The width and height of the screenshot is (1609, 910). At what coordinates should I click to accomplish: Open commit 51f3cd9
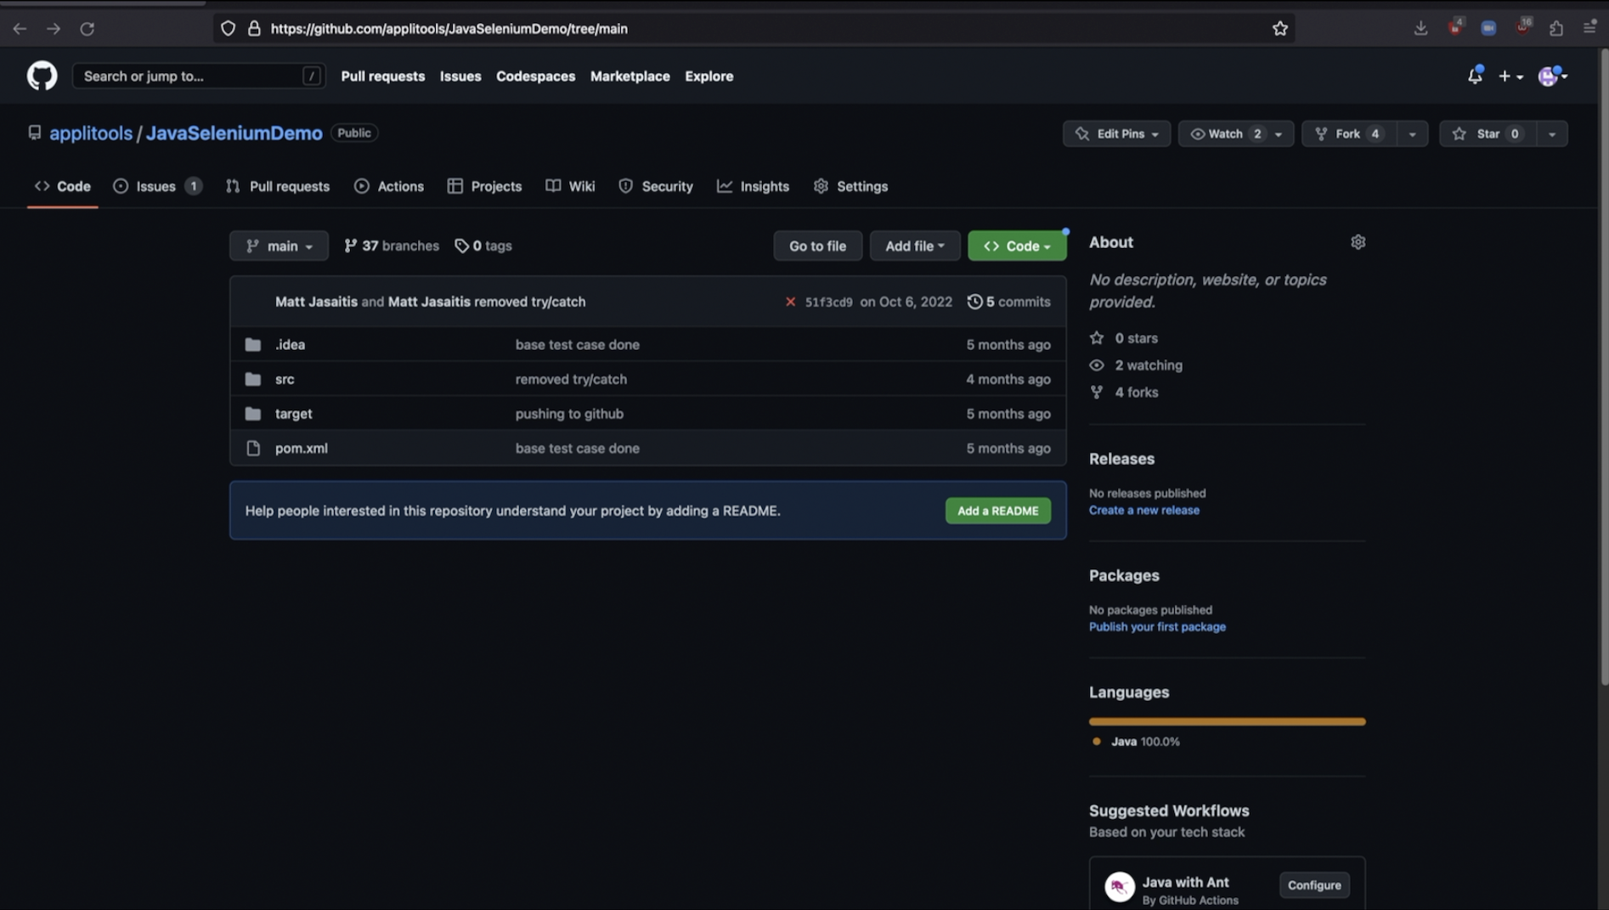828,302
